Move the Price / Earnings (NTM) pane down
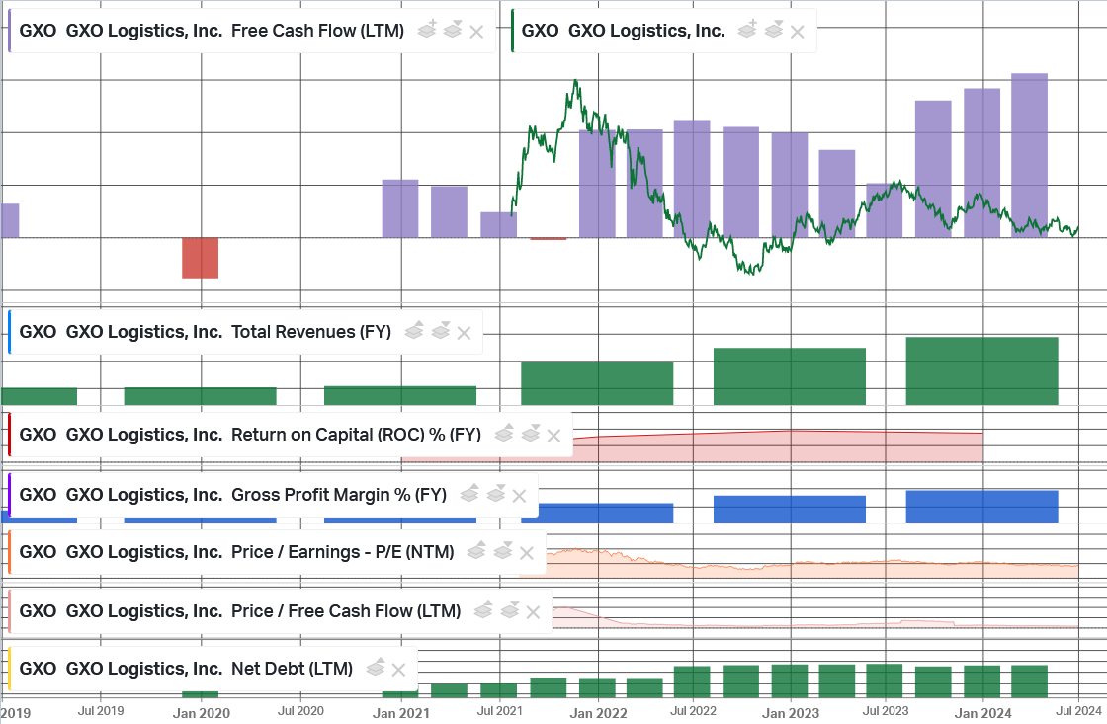 coord(503,550)
